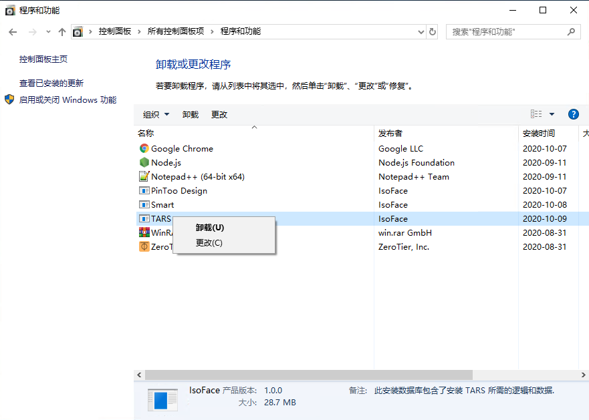Go up one folder level

click(x=62, y=32)
